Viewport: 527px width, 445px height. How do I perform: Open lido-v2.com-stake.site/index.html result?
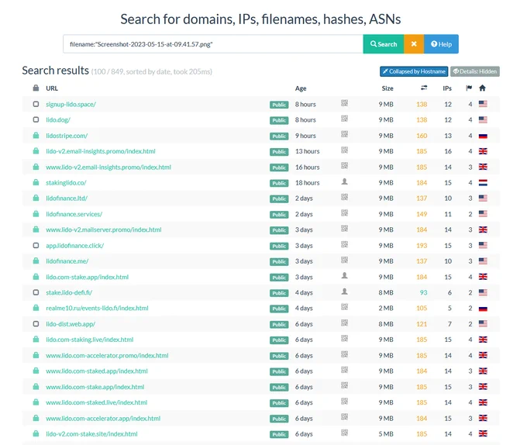pos(91,434)
